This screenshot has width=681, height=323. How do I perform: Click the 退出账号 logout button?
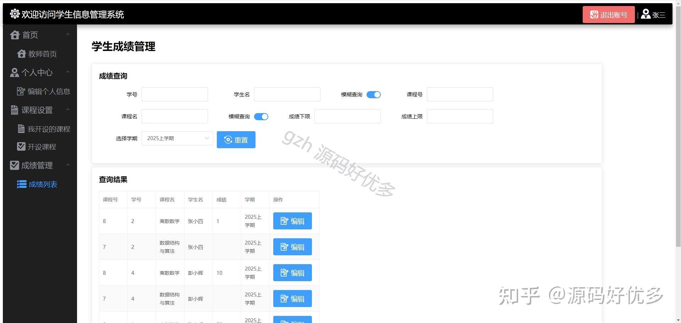coord(609,15)
